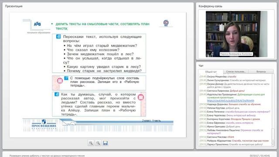Click the webinar title in bottom bar
279x157 pixels.
click(x=47, y=156)
